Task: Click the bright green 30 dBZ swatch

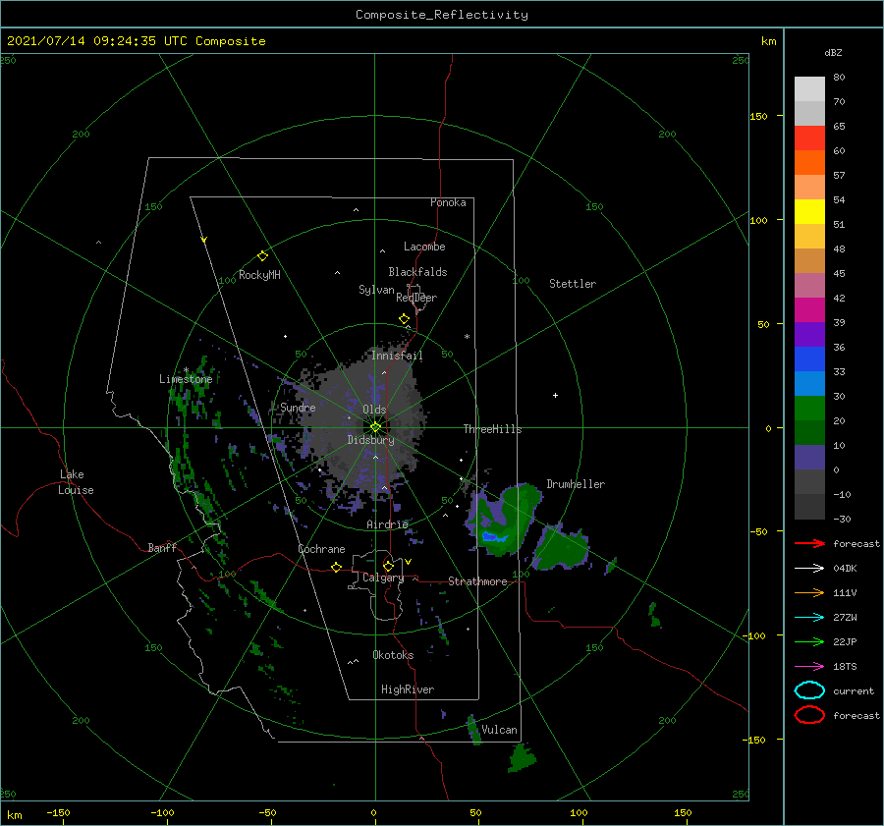Action: click(809, 409)
